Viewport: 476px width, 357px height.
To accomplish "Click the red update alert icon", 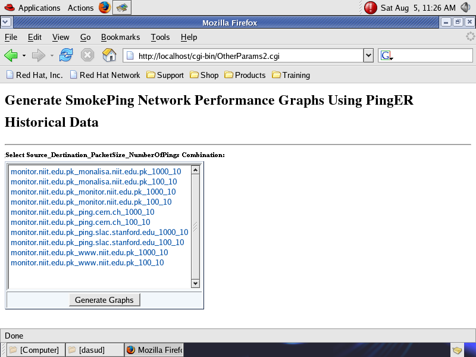I will point(371,8).
